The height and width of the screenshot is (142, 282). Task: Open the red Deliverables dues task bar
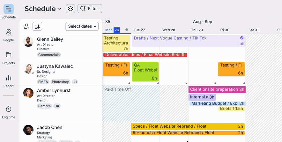pyautogui.click(x=145, y=55)
